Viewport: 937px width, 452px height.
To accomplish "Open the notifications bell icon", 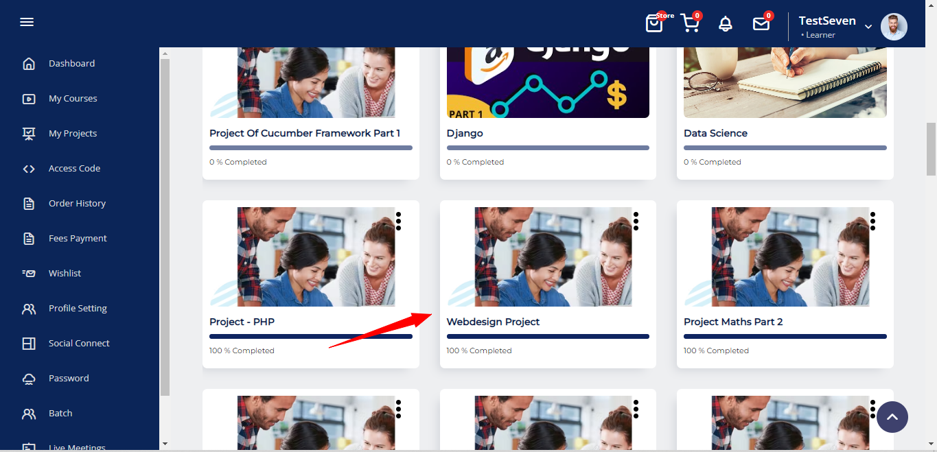I will pos(726,24).
